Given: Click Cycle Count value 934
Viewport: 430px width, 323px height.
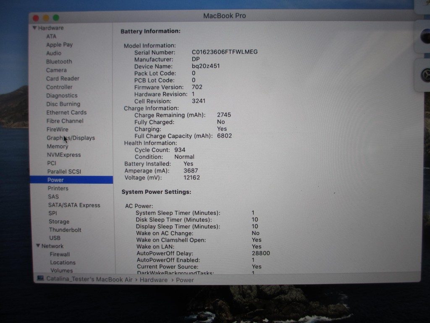Looking at the screenshot, I should pyautogui.click(x=180, y=150).
